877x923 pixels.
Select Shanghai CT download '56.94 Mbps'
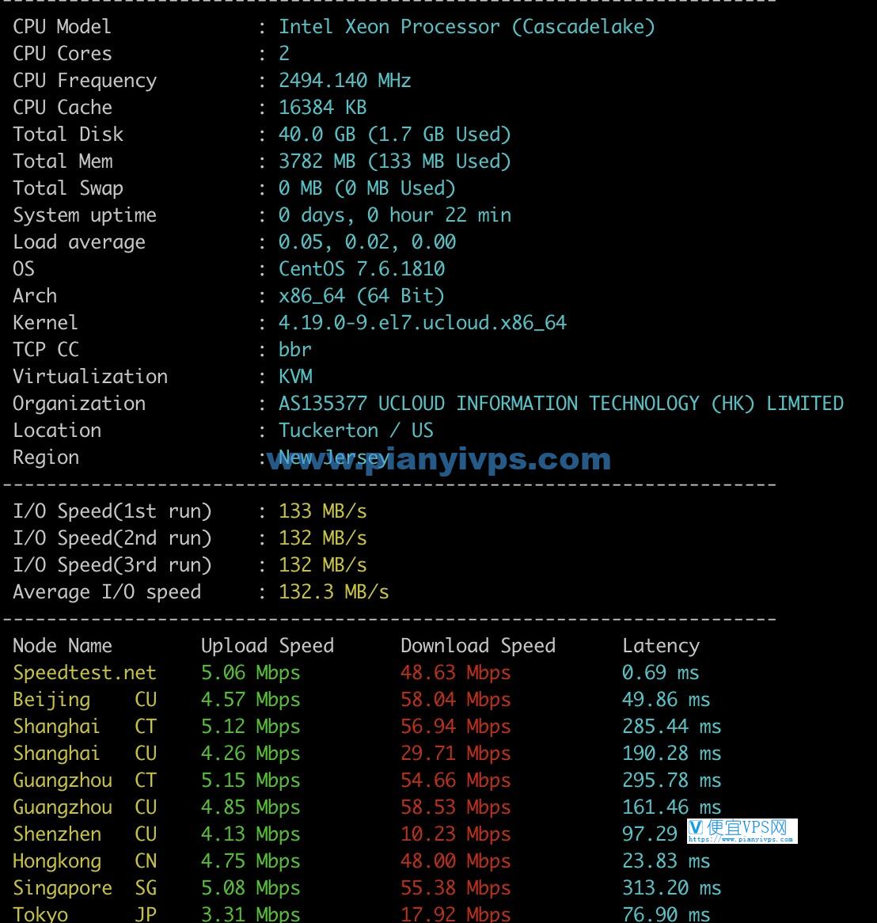pos(456,727)
